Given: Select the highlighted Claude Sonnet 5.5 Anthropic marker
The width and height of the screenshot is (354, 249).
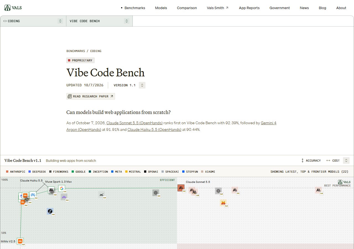Looking at the screenshot, I should 181,188.
